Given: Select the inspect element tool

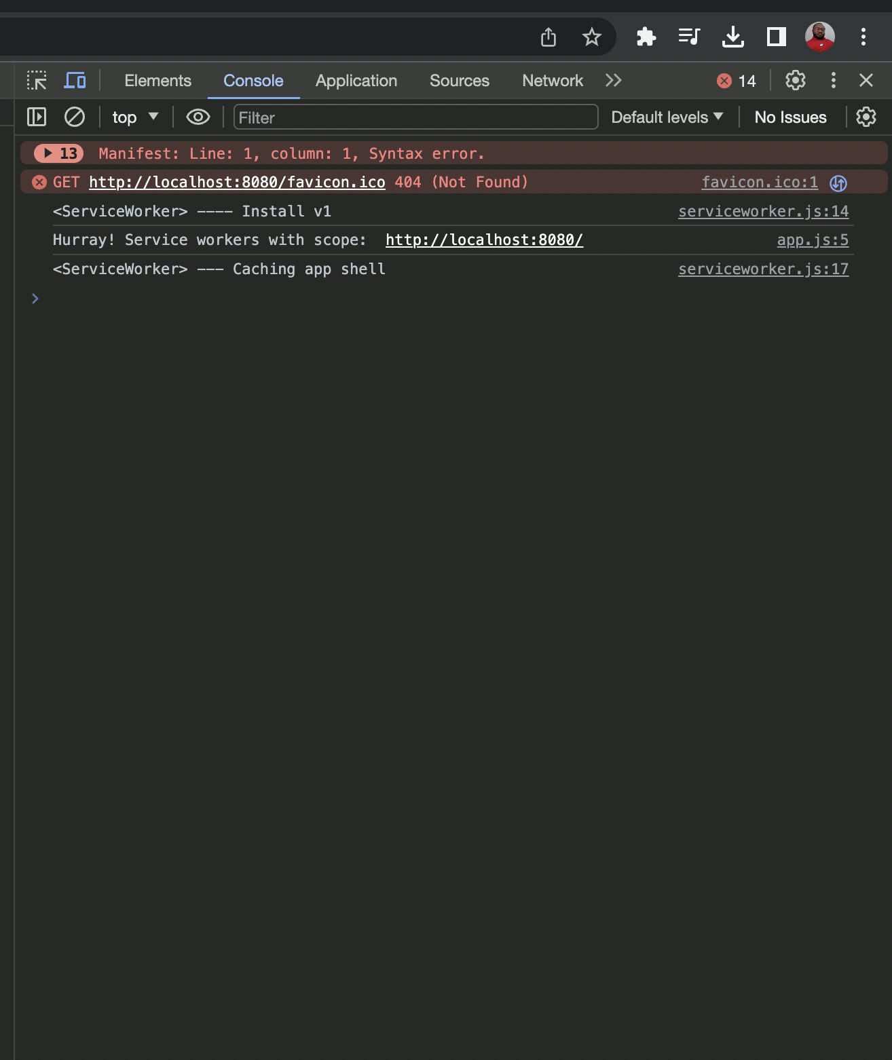Looking at the screenshot, I should [38, 80].
